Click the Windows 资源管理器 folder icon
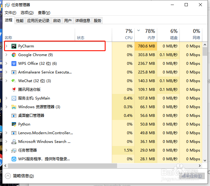This screenshot has width=210, height=186. click(x=14, y=107)
